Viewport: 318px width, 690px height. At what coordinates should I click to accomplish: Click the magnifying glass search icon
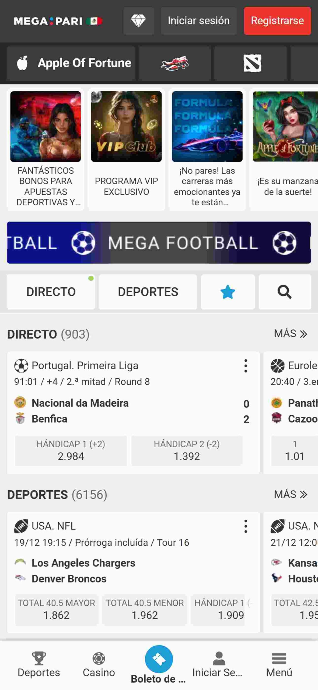click(x=284, y=292)
